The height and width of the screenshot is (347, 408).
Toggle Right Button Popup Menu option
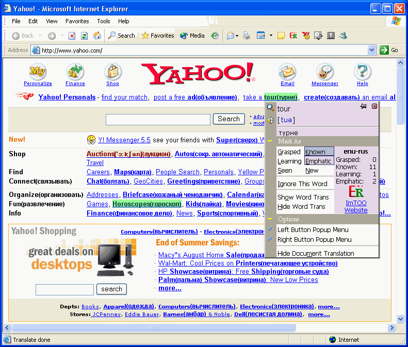314,240
